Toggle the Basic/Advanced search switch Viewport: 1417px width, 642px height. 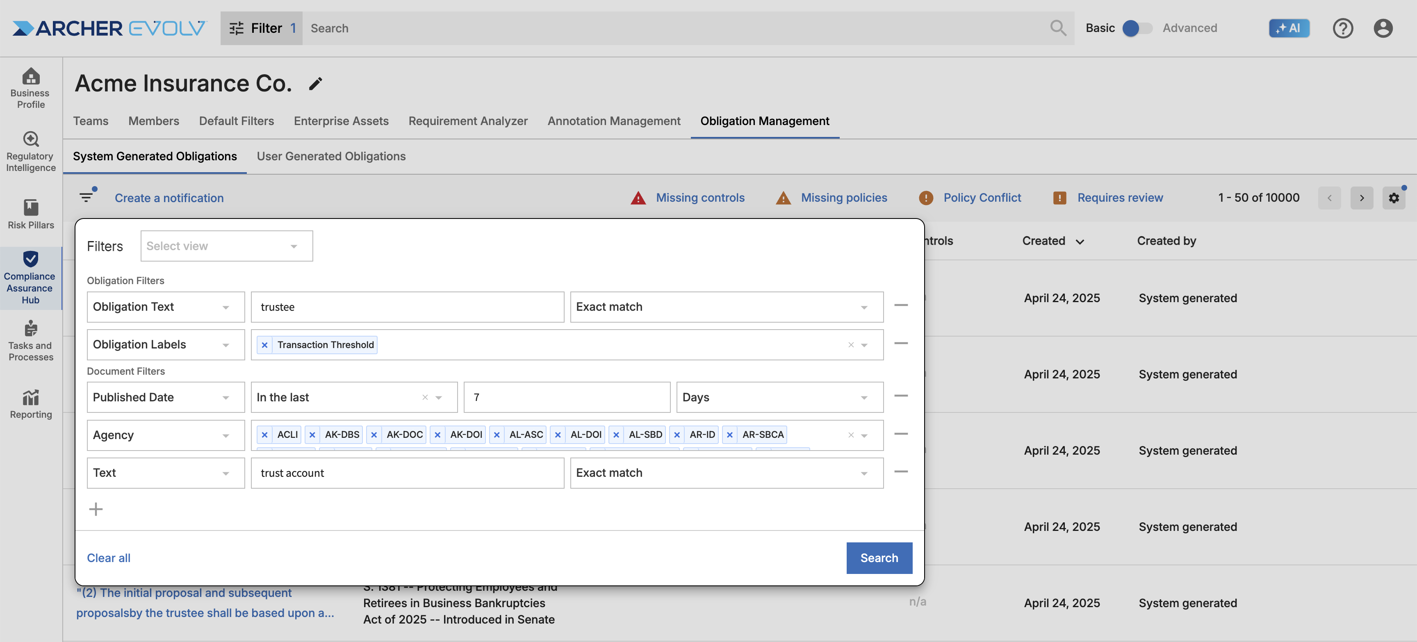[1137, 28]
